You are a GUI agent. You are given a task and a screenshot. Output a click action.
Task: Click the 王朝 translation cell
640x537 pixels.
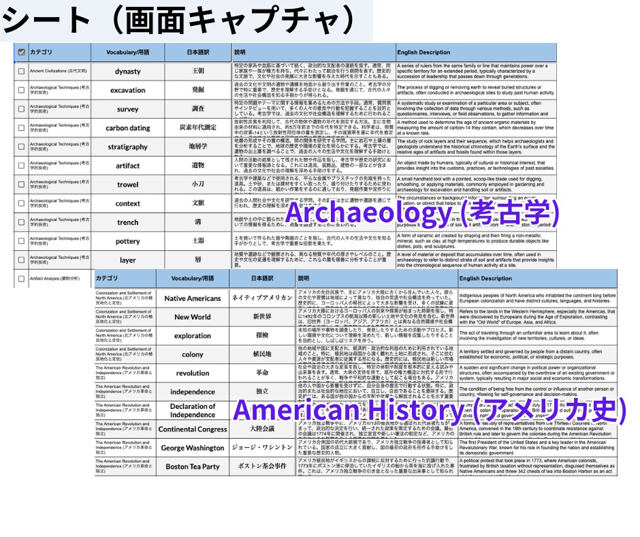(198, 71)
